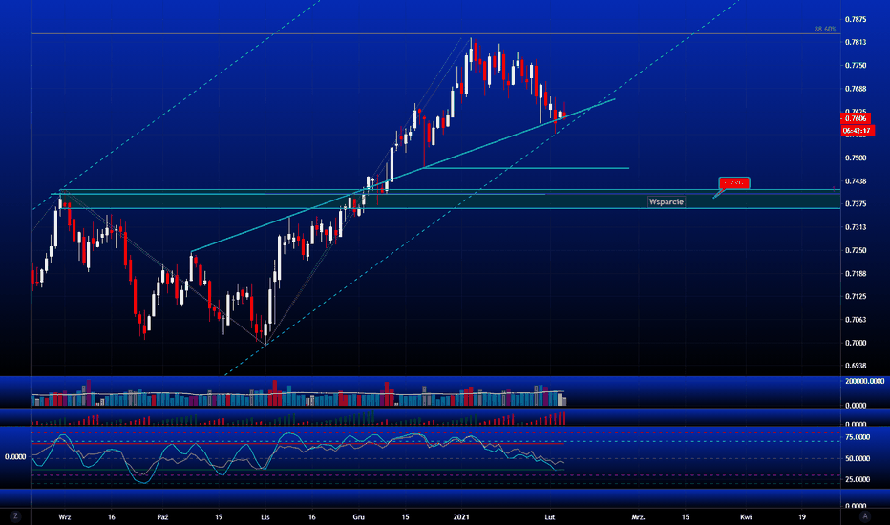This screenshot has width=890, height=525.
Task: Click the bar countdown timer 06:42:17
Action: [858, 131]
